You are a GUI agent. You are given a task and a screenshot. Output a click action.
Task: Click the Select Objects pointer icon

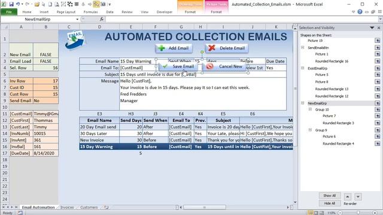[x=44, y=4]
